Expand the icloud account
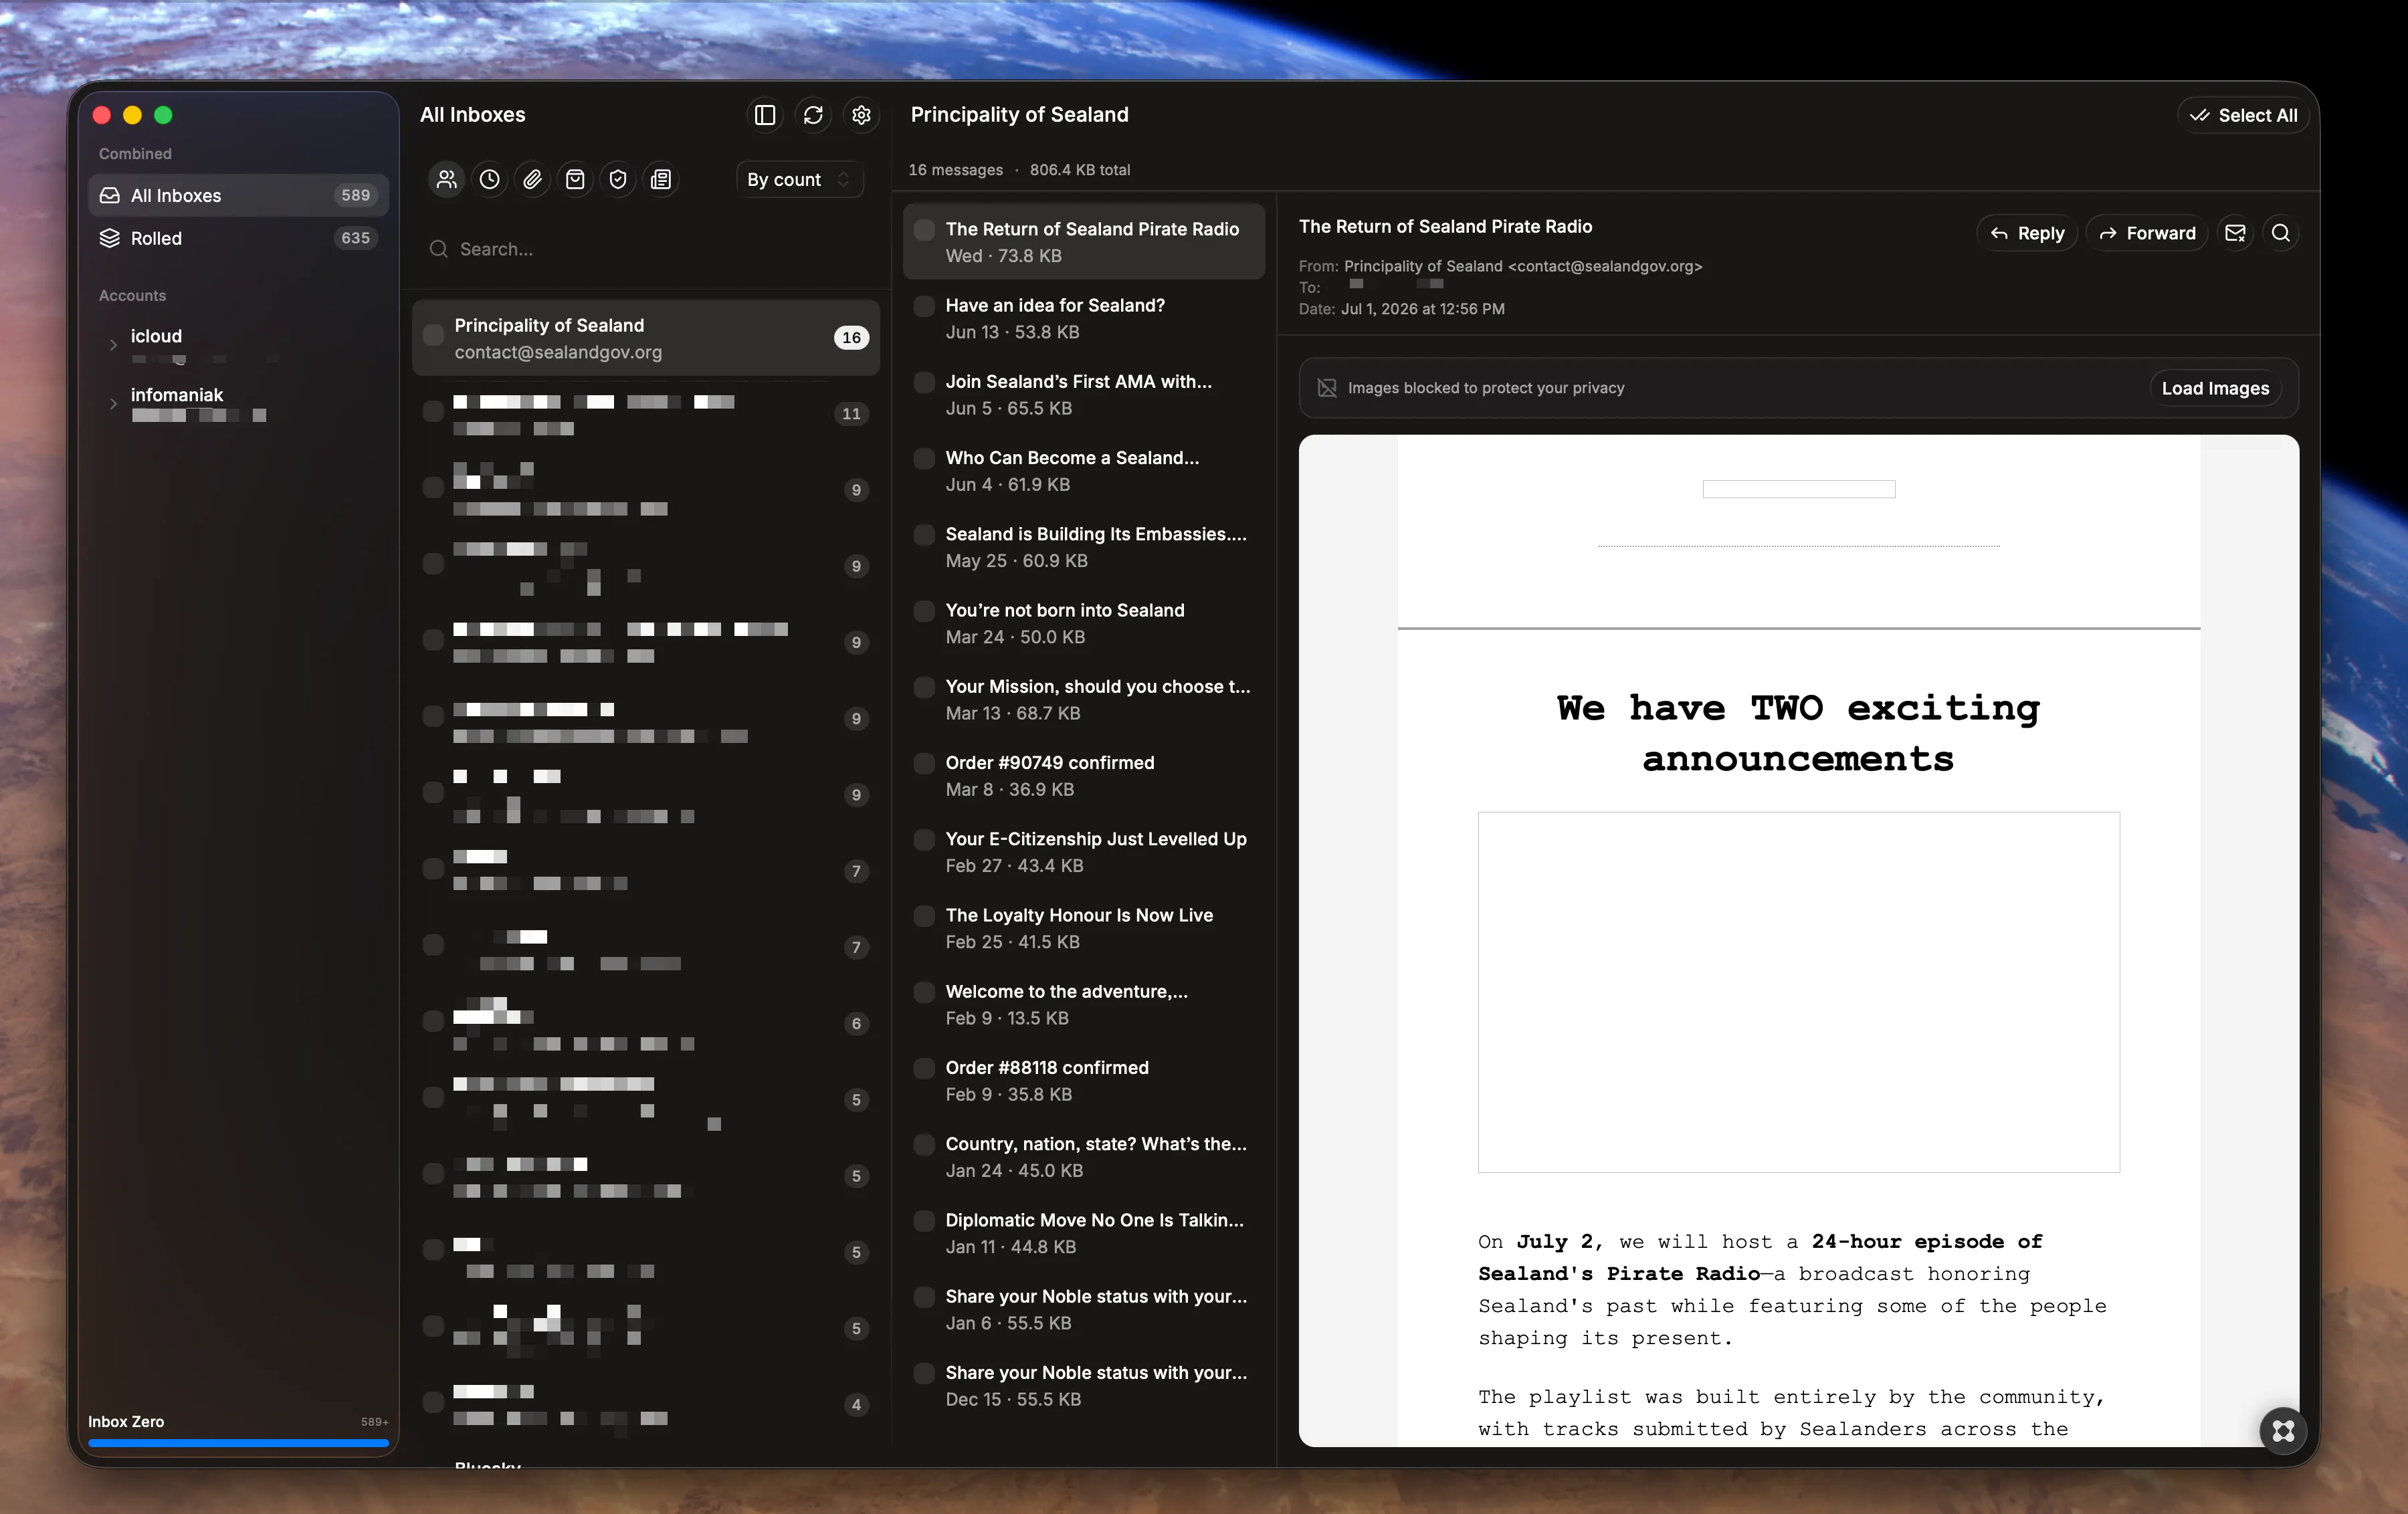Screen dimensions: 2408x1514 click(113, 345)
